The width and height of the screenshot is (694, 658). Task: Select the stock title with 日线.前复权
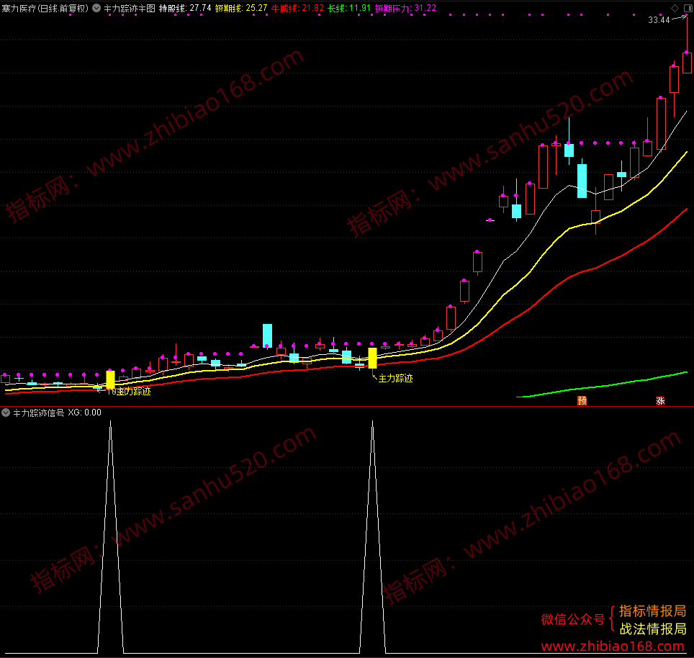tap(45, 8)
